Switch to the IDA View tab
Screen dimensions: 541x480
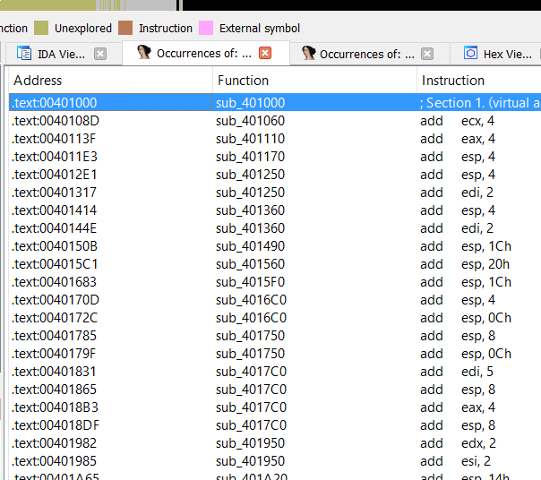click(x=61, y=54)
